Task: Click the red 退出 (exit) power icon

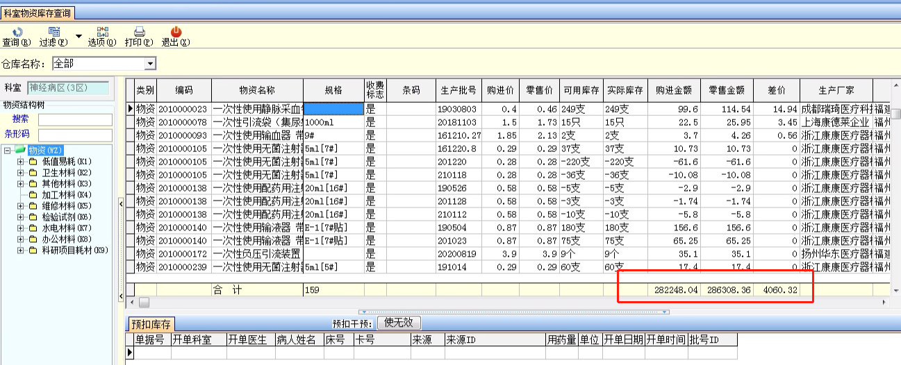Action: point(176,31)
